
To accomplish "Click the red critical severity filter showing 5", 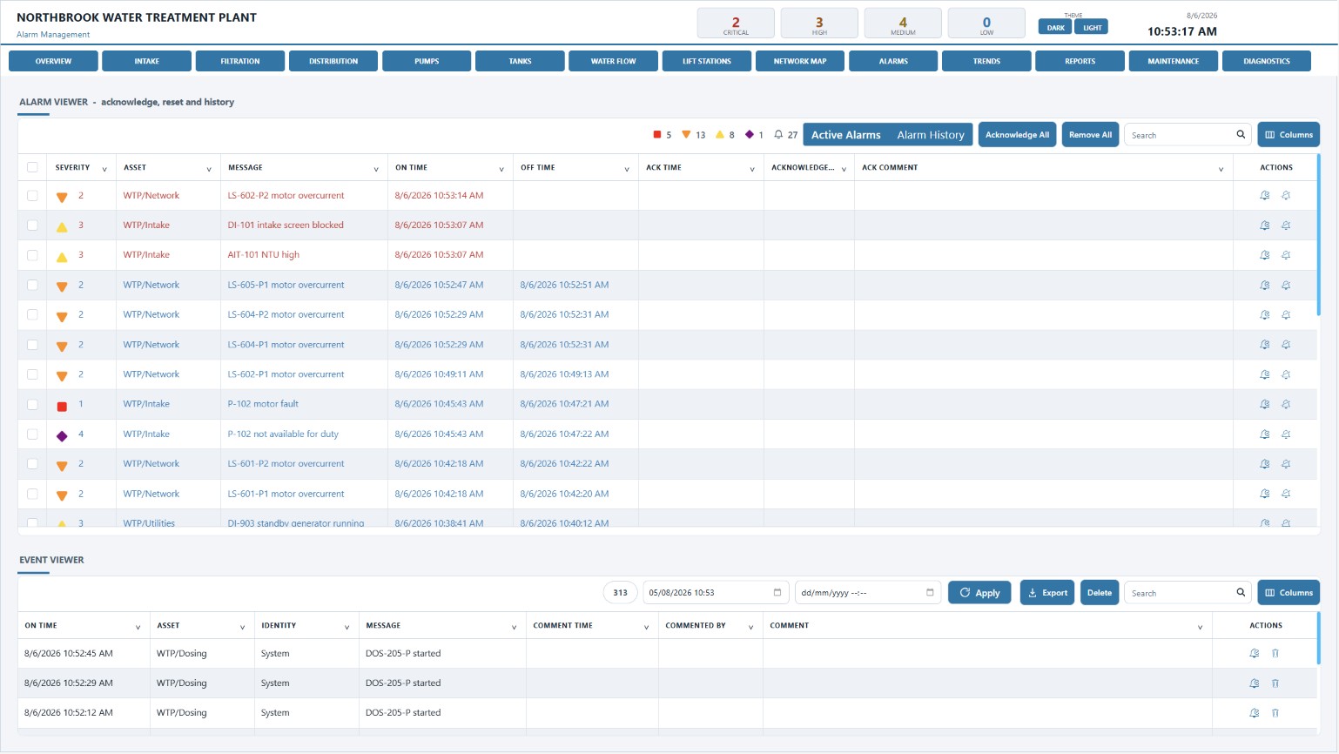I will pyautogui.click(x=663, y=135).
